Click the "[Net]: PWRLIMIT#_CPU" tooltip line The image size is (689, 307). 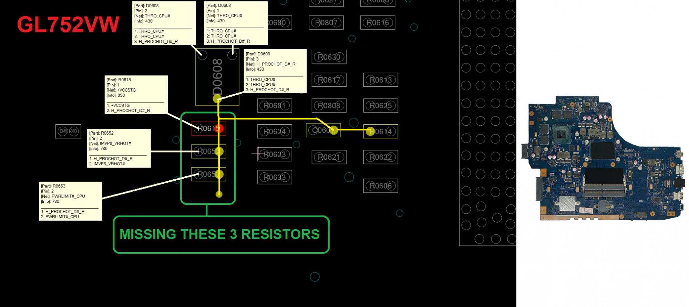(63, 197)
